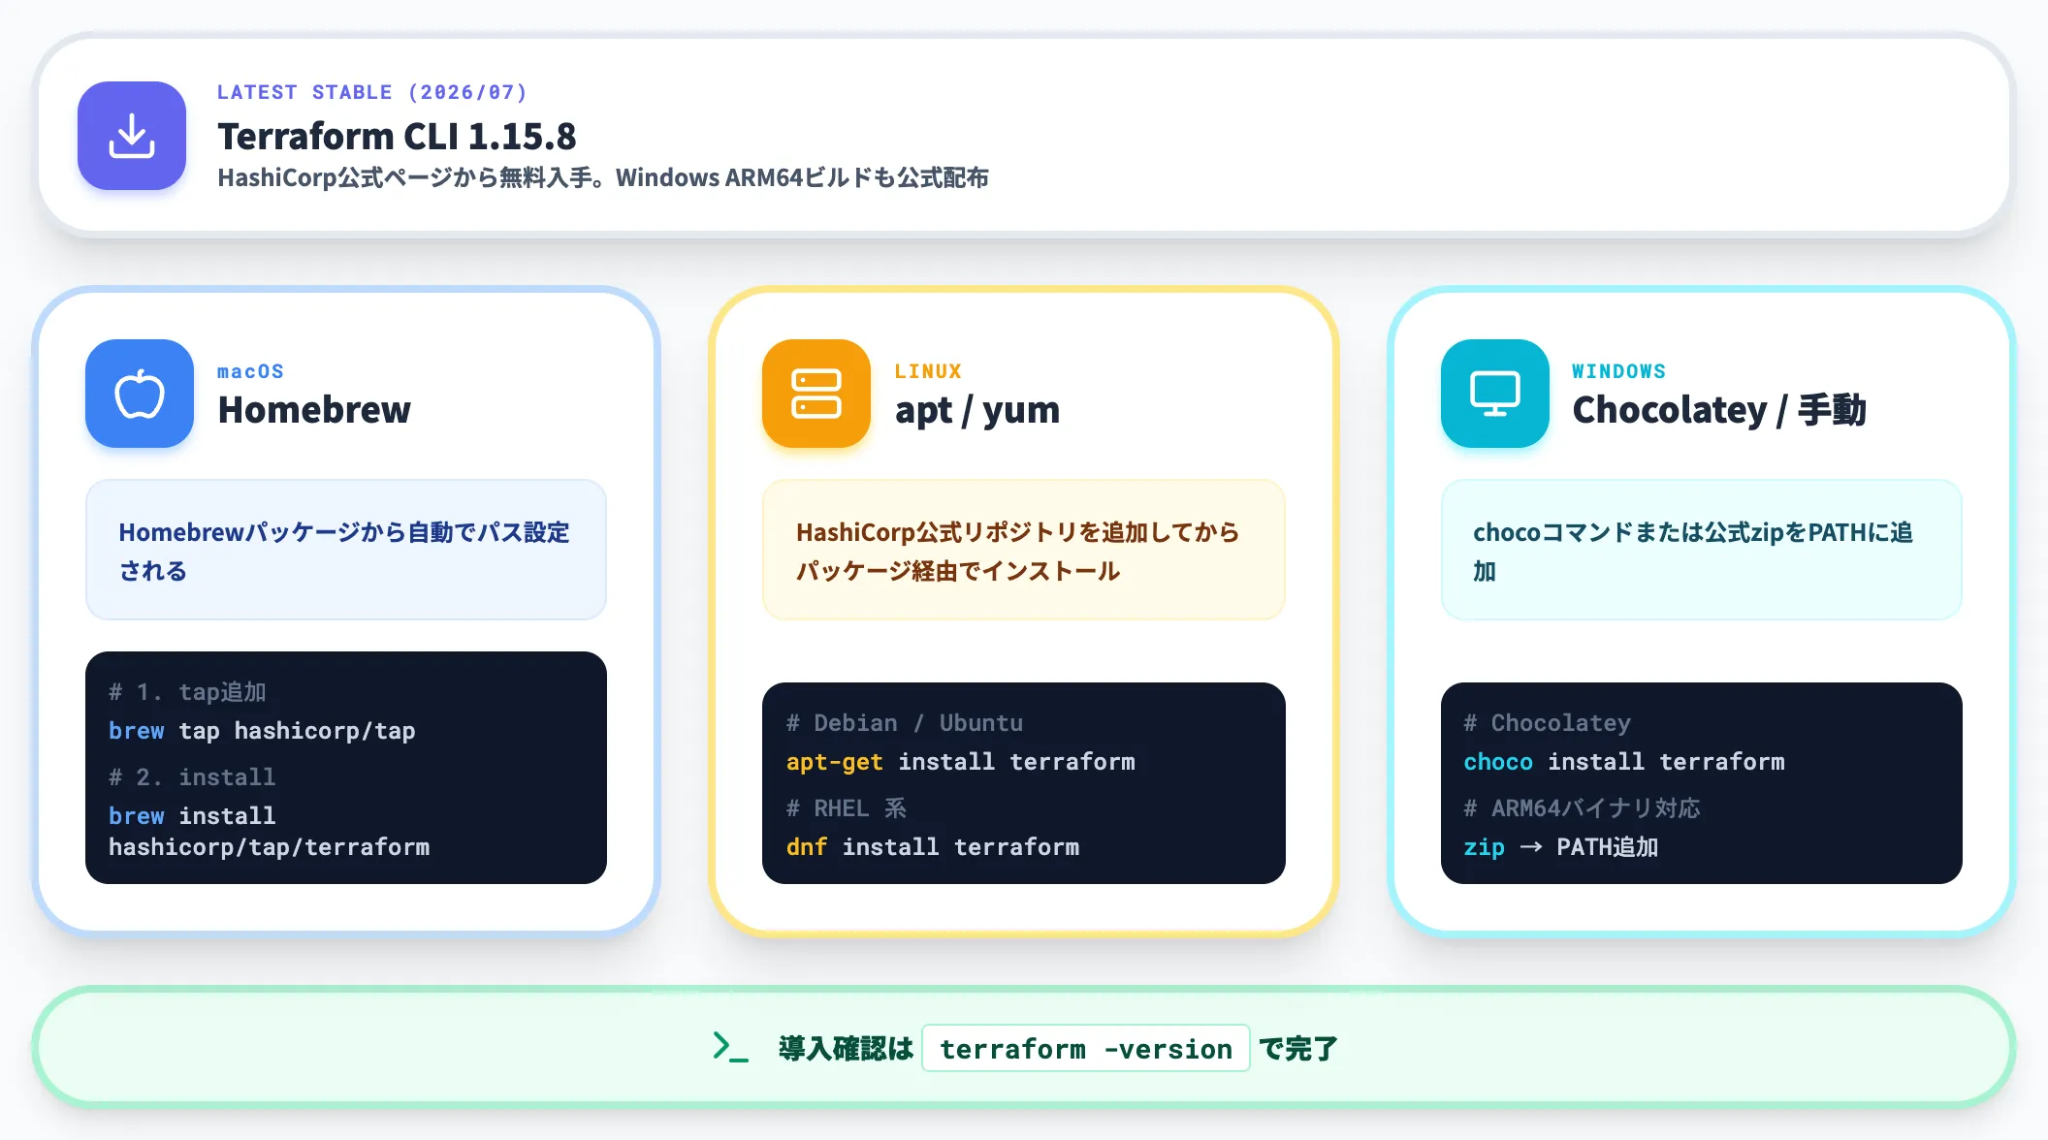
Task: Click the brew tap hashicorp/tap command
Action: (262, 731)
